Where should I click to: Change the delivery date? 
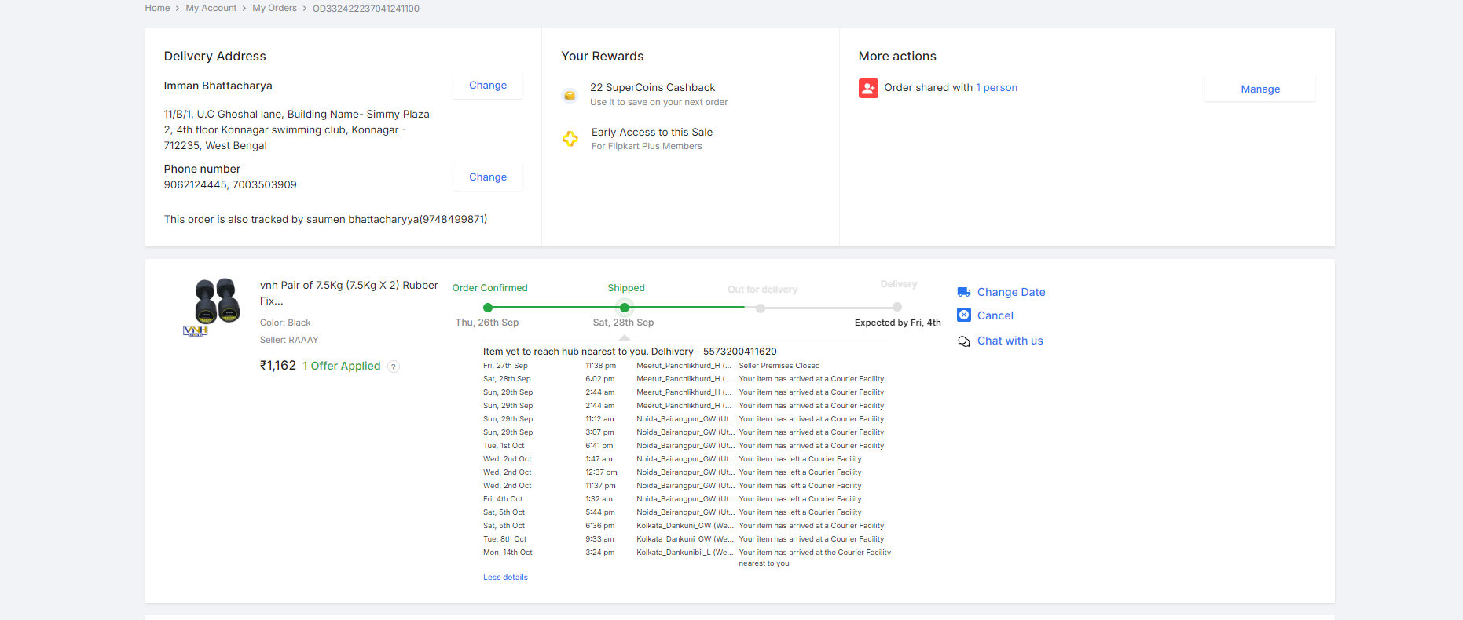[x=1011, y=292]
